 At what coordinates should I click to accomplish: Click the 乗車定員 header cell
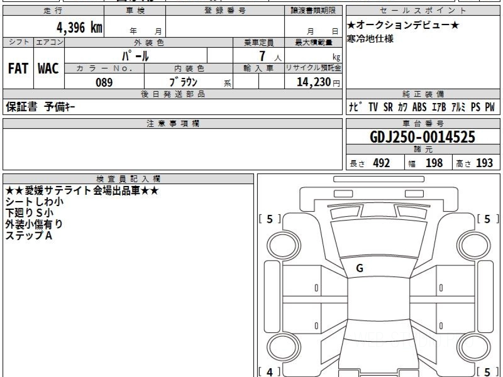click(259, 42)
